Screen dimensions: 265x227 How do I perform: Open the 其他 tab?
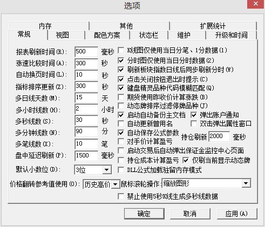129,26
